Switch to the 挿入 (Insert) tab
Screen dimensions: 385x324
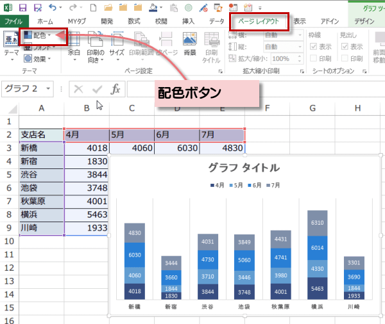(x=188, y=21)
